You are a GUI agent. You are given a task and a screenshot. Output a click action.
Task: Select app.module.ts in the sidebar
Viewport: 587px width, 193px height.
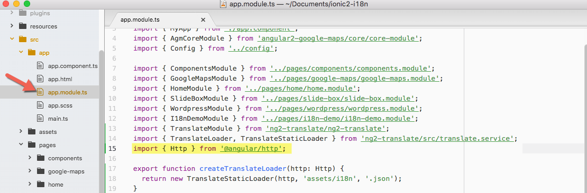(67, 92)
